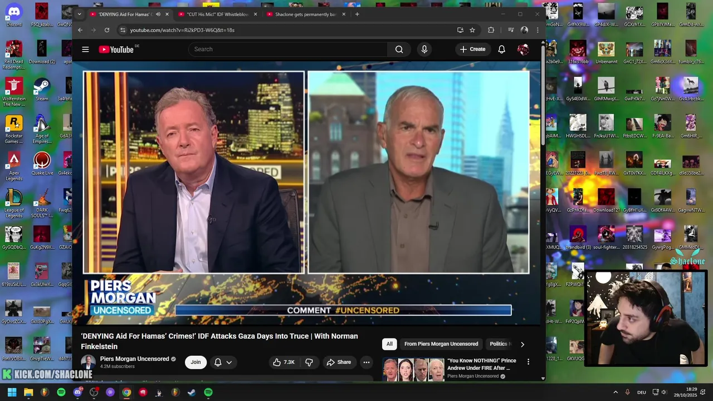Show hidden system tray icons chevron

(616, 392)
